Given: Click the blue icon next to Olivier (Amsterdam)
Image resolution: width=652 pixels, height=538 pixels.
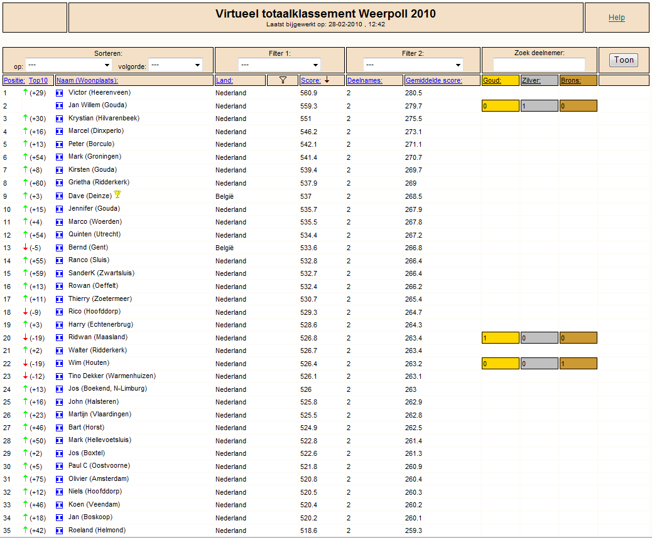Looking at the screenshot, I should pyautogui.click(x=60, y=479).
